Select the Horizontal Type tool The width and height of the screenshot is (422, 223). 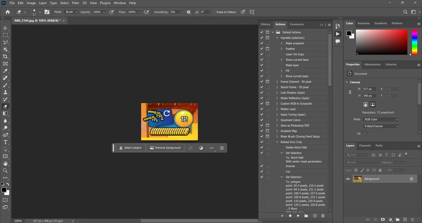click(x=5, y=142)
